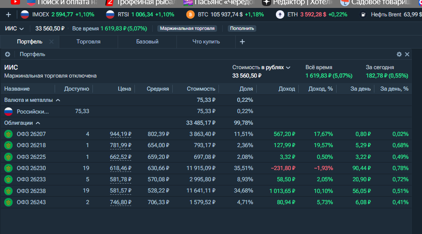Open the Садовое товарищество browser tab
This screenshot has height=234, width=422.
[376, 2]
